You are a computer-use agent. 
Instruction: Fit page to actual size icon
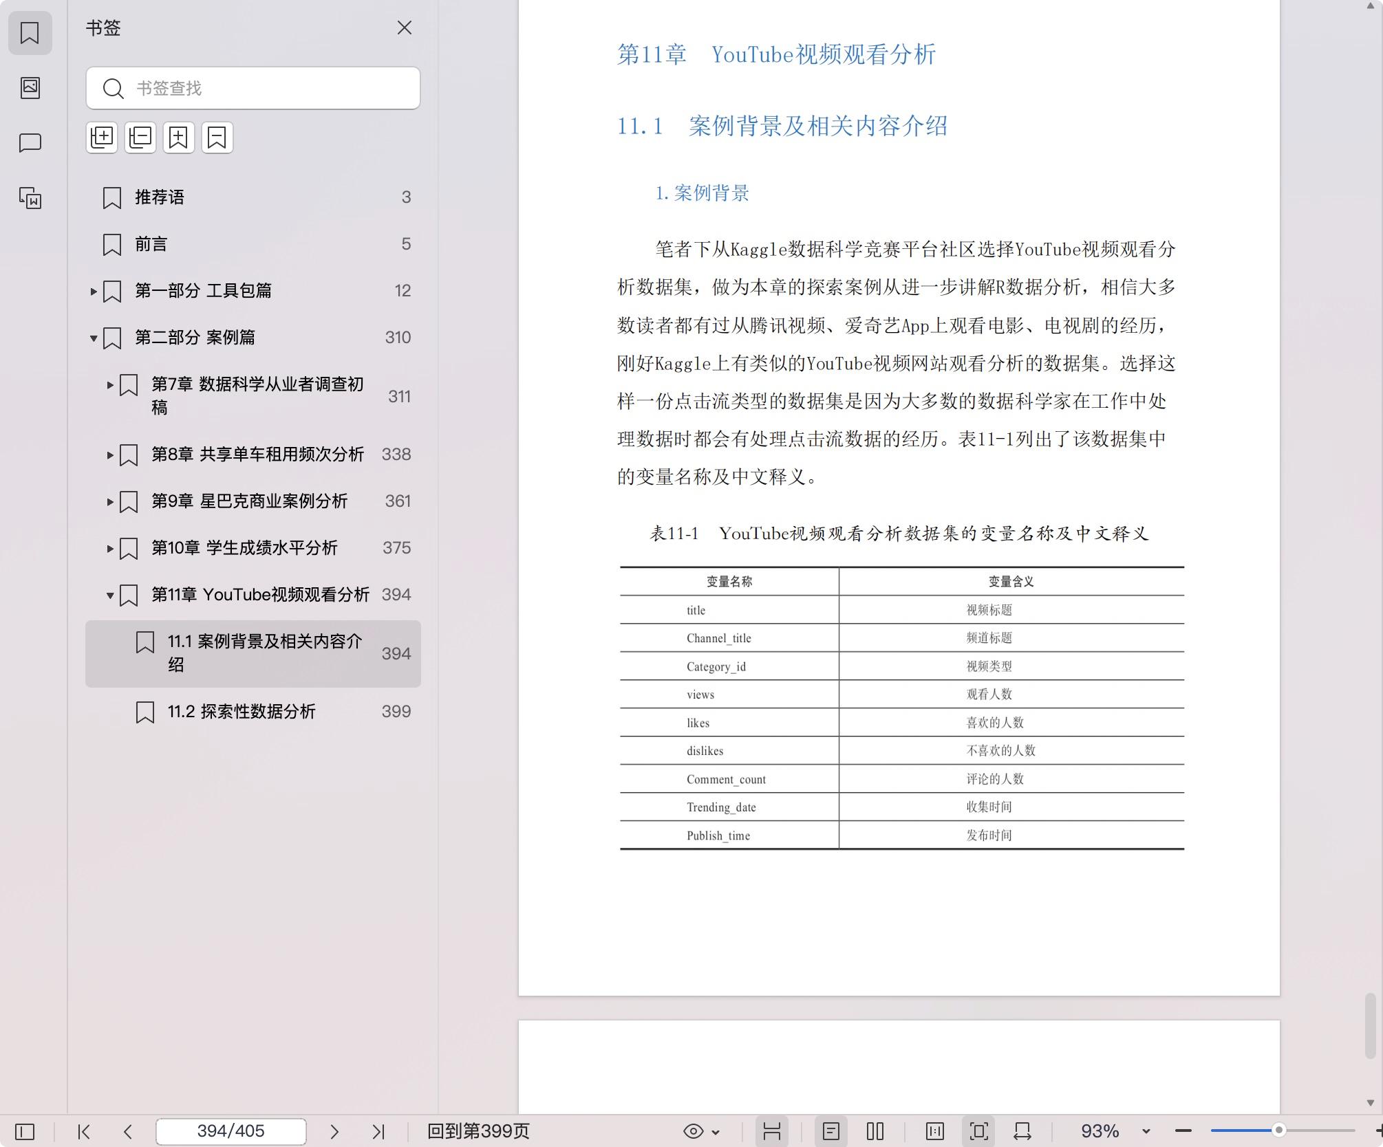tap(935, 1131)
